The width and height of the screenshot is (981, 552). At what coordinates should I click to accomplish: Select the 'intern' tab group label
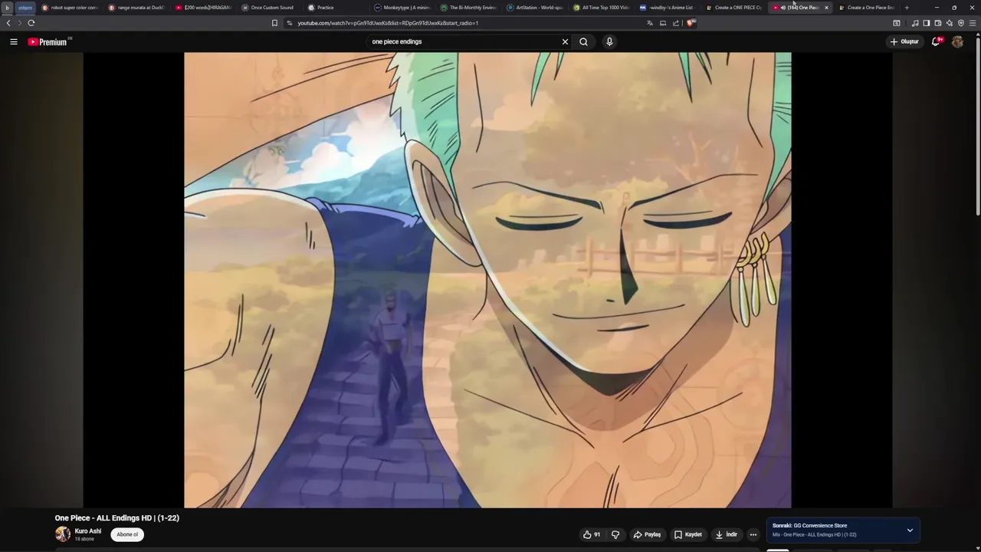click(x=25, y=8)
